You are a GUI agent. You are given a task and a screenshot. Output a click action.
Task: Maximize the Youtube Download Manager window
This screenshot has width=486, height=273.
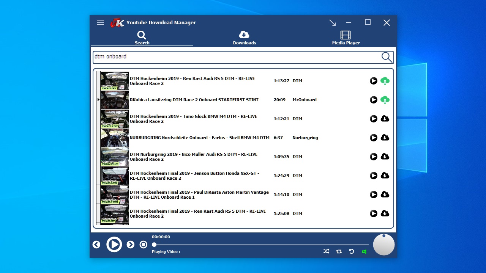(368, 22)
